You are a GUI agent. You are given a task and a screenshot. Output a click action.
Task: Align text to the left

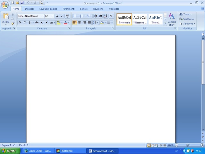click(75, 22)
